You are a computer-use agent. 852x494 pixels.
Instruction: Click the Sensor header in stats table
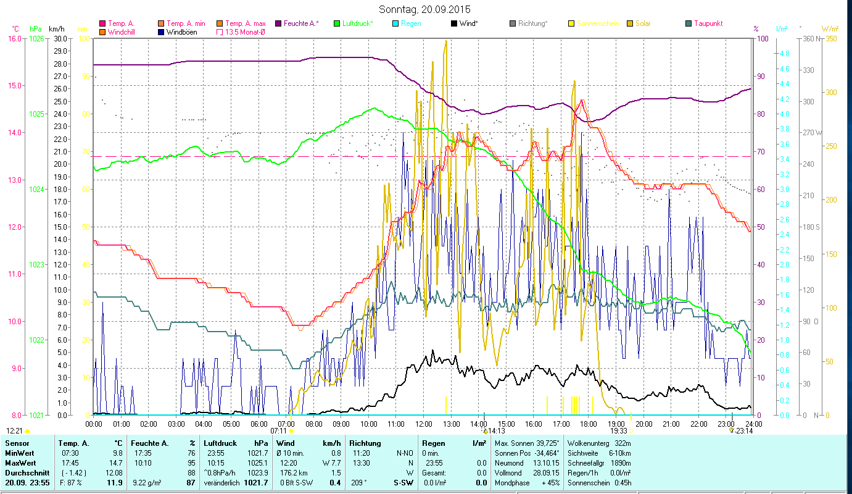click(16, 443)
